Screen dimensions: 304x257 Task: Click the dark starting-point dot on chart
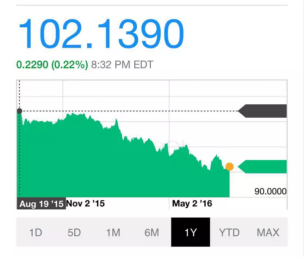(19, 111)
